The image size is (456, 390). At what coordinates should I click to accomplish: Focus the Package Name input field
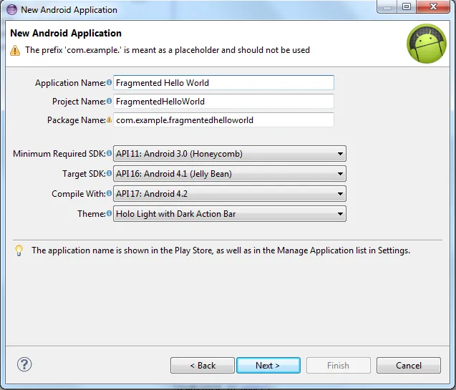pos(223,120)
